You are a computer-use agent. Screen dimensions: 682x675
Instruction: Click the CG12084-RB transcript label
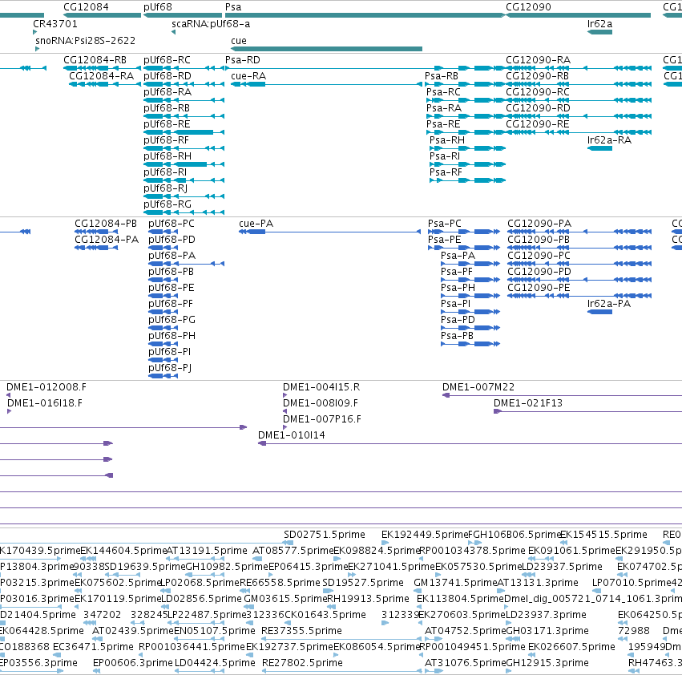pyautogui.click(x=95, y=59)
